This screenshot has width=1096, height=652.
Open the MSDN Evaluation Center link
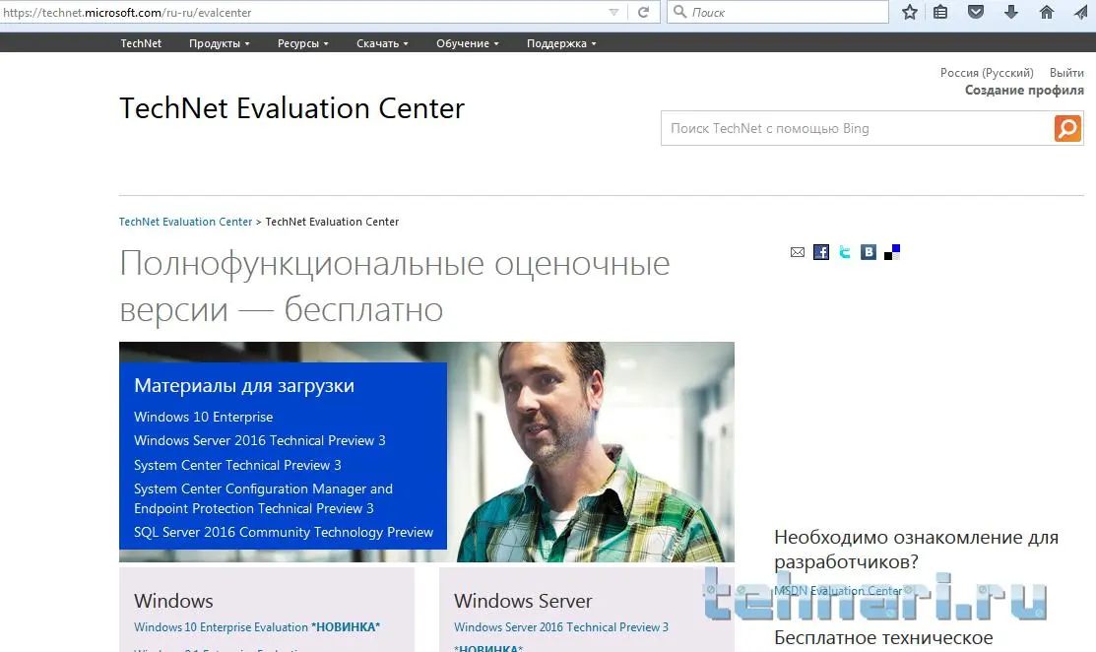[x=838, y=591]
